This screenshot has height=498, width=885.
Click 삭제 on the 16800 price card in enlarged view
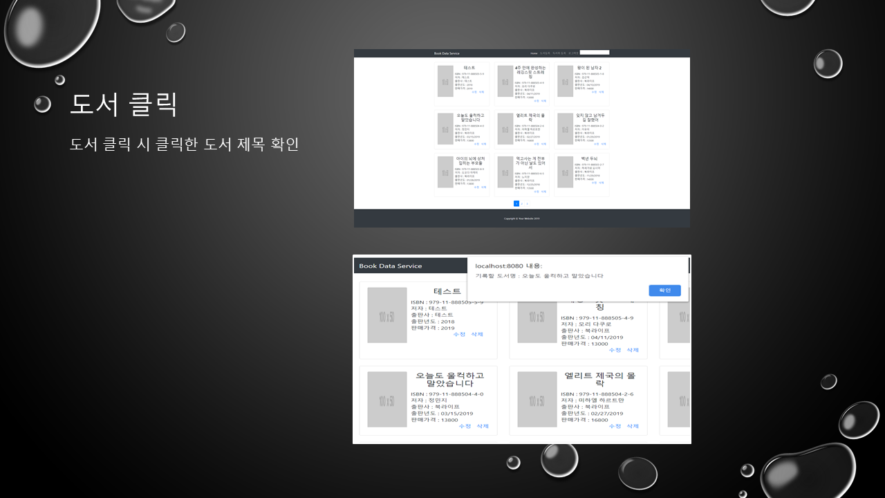point(633,426)
